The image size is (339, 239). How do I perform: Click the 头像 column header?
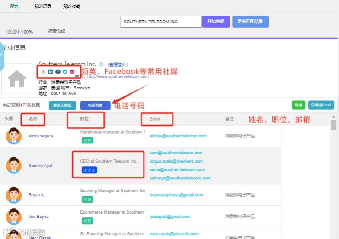(x=9, y=118)
